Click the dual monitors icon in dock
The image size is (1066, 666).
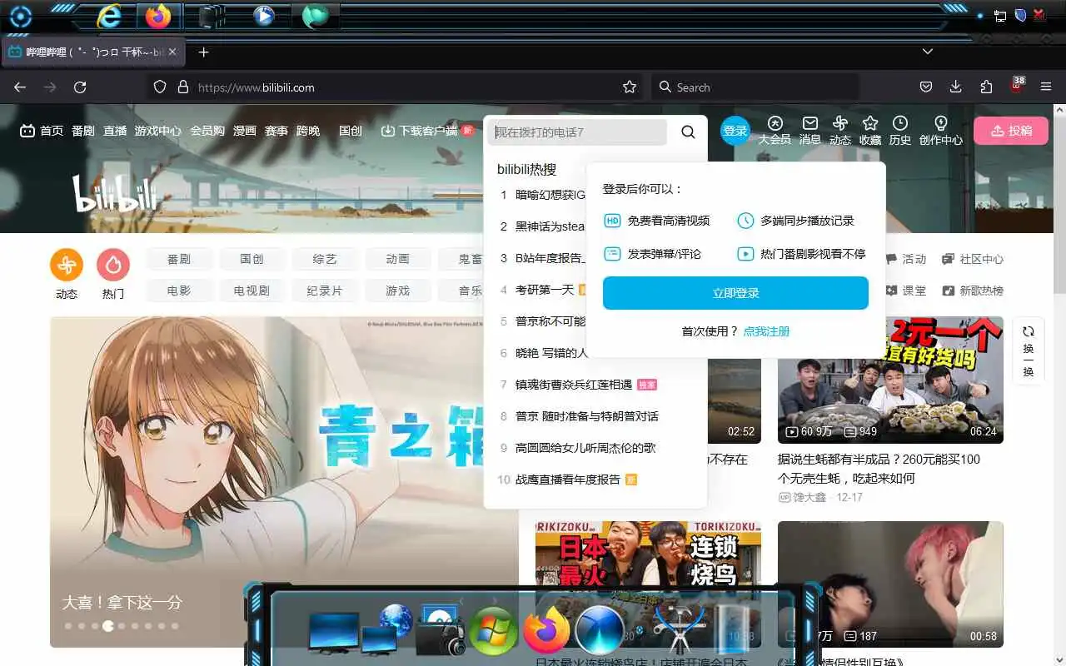pos(352,634)
